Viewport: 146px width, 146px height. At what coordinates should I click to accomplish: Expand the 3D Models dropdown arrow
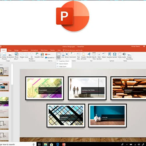34,59
